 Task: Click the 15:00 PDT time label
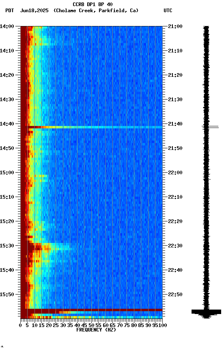tap(7, 173)
